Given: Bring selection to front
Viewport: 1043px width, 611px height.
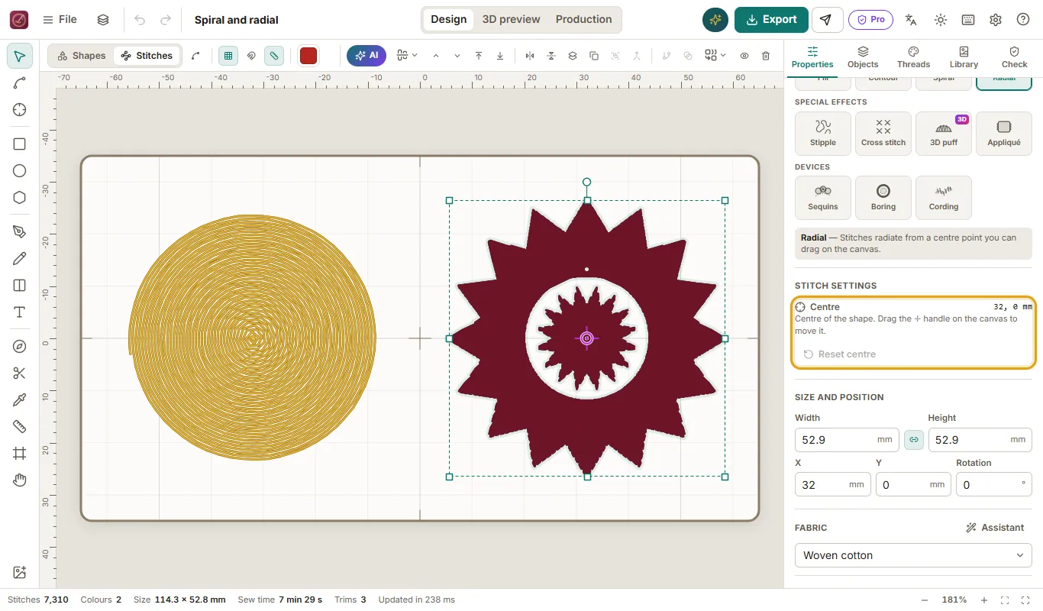Looking at the screenshot, I should 479,56.
